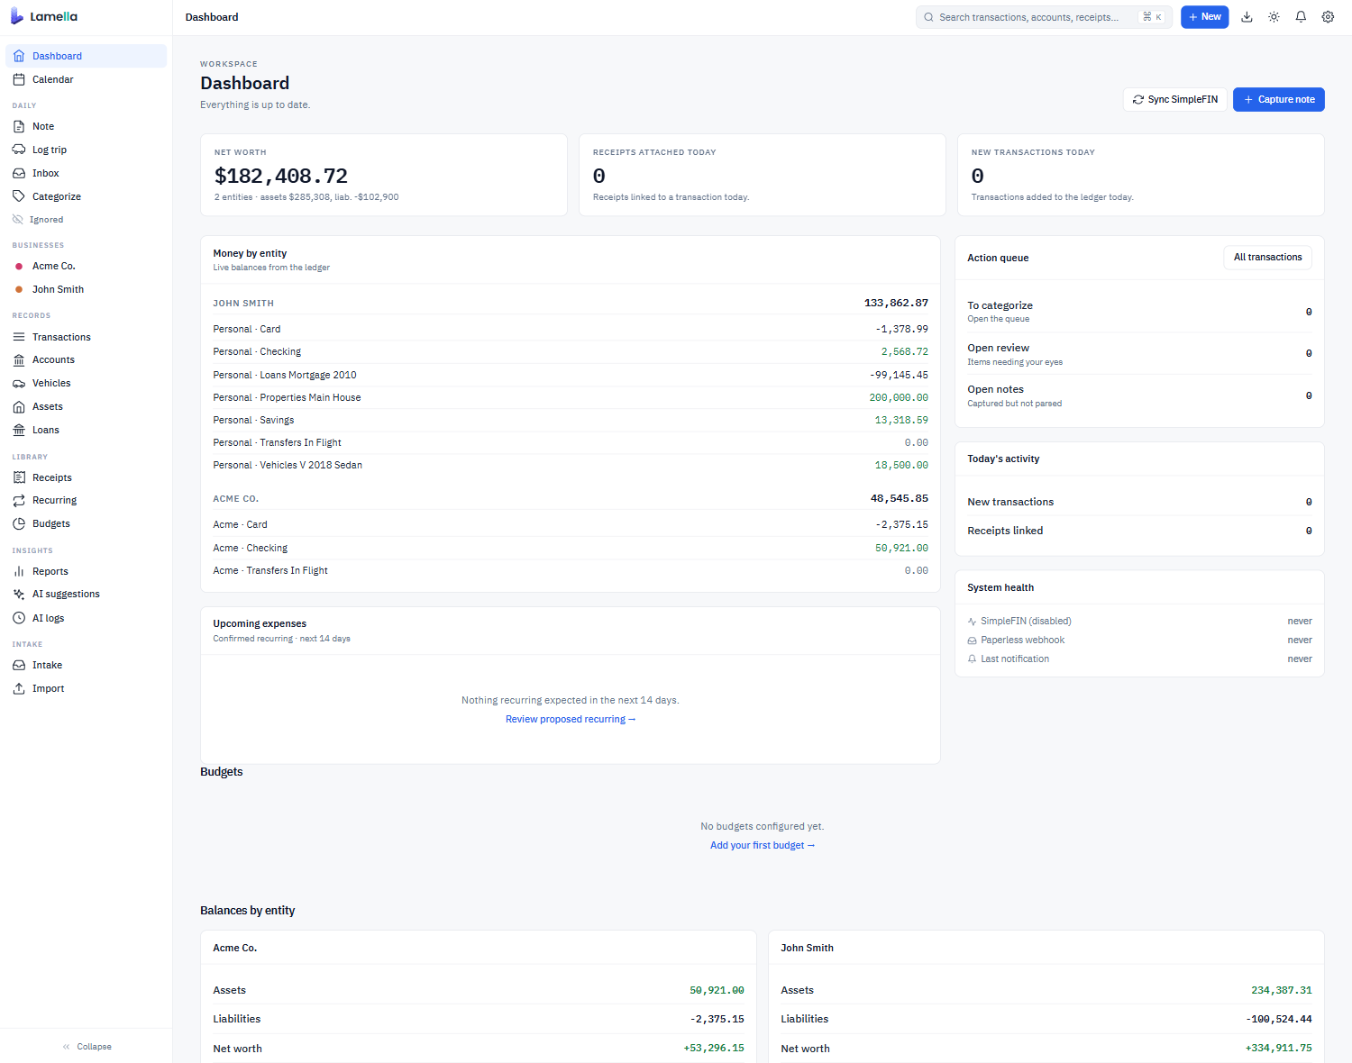Open the Transactions page
The width and height of the screenshot is (1352, 1063).
click(x=87, y=337)
